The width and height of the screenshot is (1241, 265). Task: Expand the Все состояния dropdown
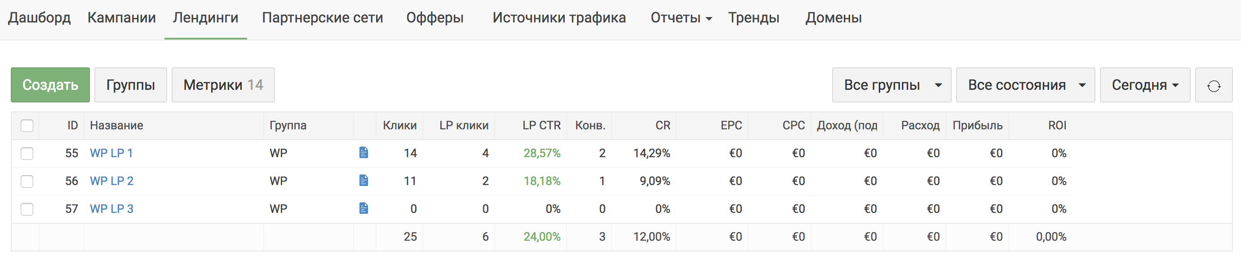(x=1025, y=85)
